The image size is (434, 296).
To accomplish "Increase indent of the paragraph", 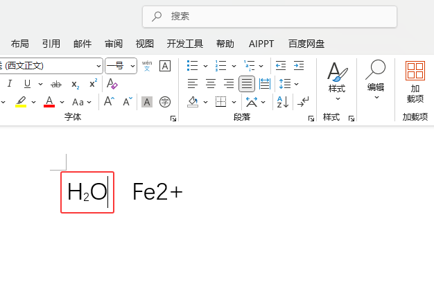I will click(299, 66).
